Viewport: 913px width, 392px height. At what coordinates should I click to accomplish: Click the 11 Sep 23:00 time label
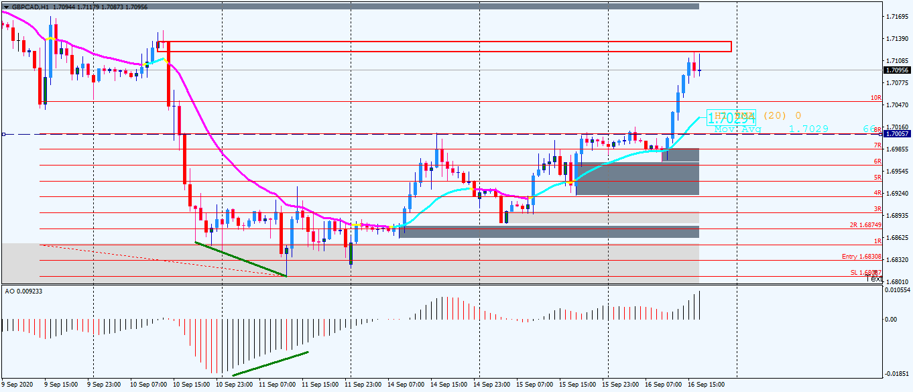363,385
